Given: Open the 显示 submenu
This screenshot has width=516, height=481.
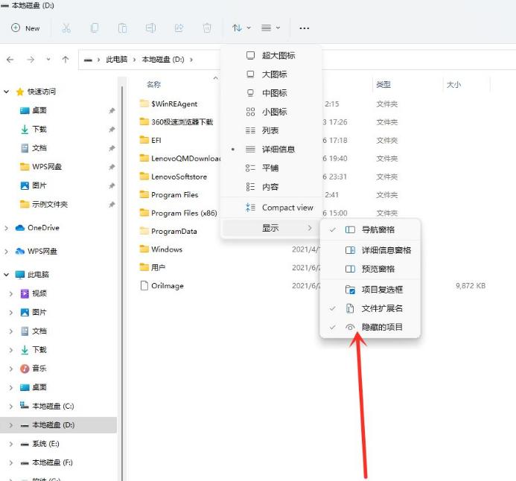Looking at the screenshot, I should 271,228.
